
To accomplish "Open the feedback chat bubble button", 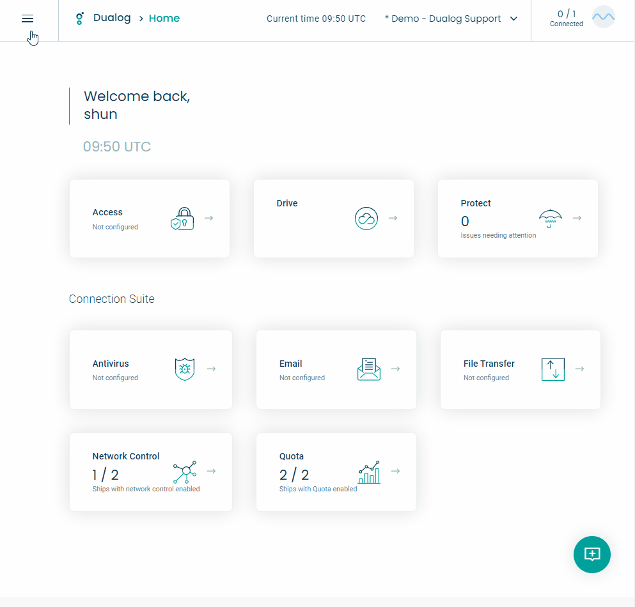I will (x=592, y=555).
